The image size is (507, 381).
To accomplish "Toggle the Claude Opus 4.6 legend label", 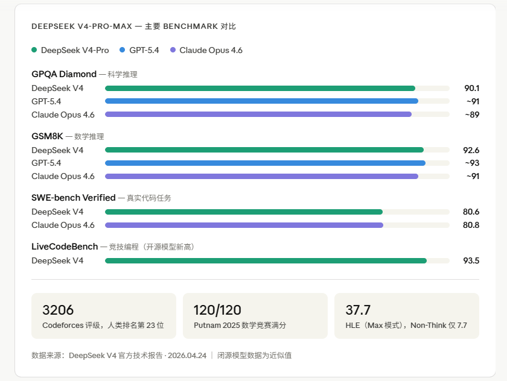I will tap(211, 50).
